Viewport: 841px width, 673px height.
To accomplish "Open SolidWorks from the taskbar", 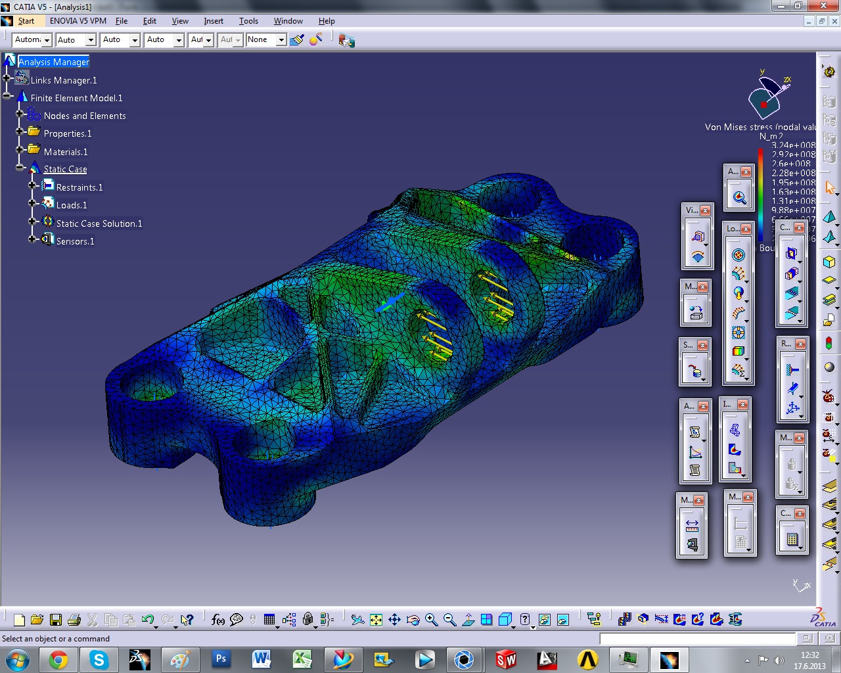I will coord(506,659).
